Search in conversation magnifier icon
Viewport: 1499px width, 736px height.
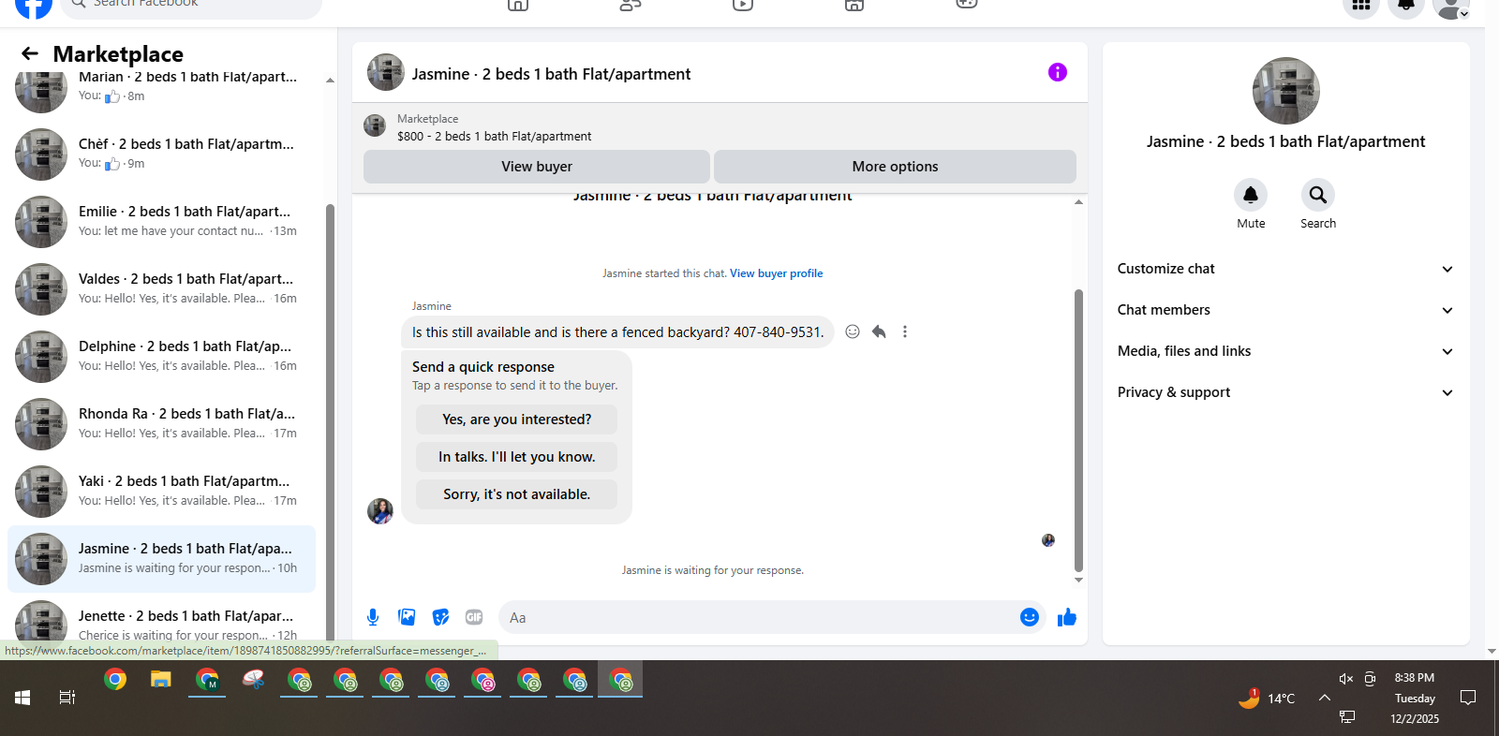coord(1318,195)
